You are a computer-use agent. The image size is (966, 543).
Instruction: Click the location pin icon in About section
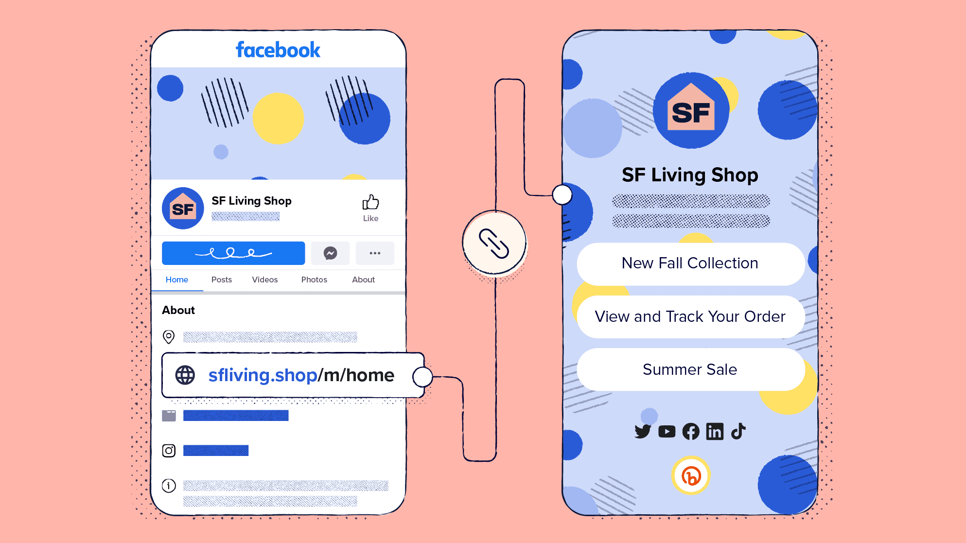169,336
